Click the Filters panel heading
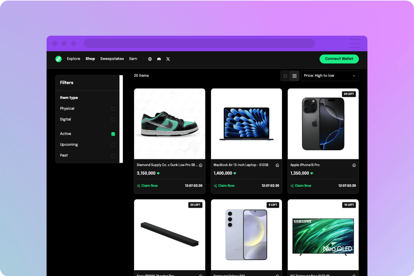This screenshot has height=276, width=414. [67, 83]
